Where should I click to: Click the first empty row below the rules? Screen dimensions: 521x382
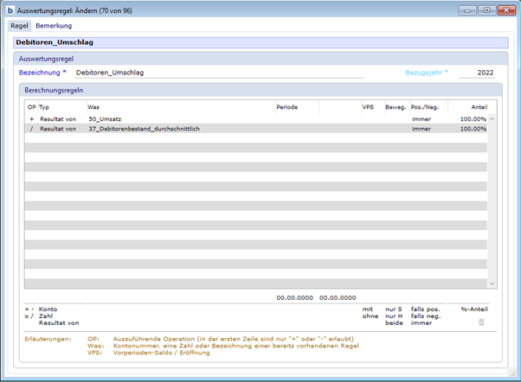[x=255, y=138]
